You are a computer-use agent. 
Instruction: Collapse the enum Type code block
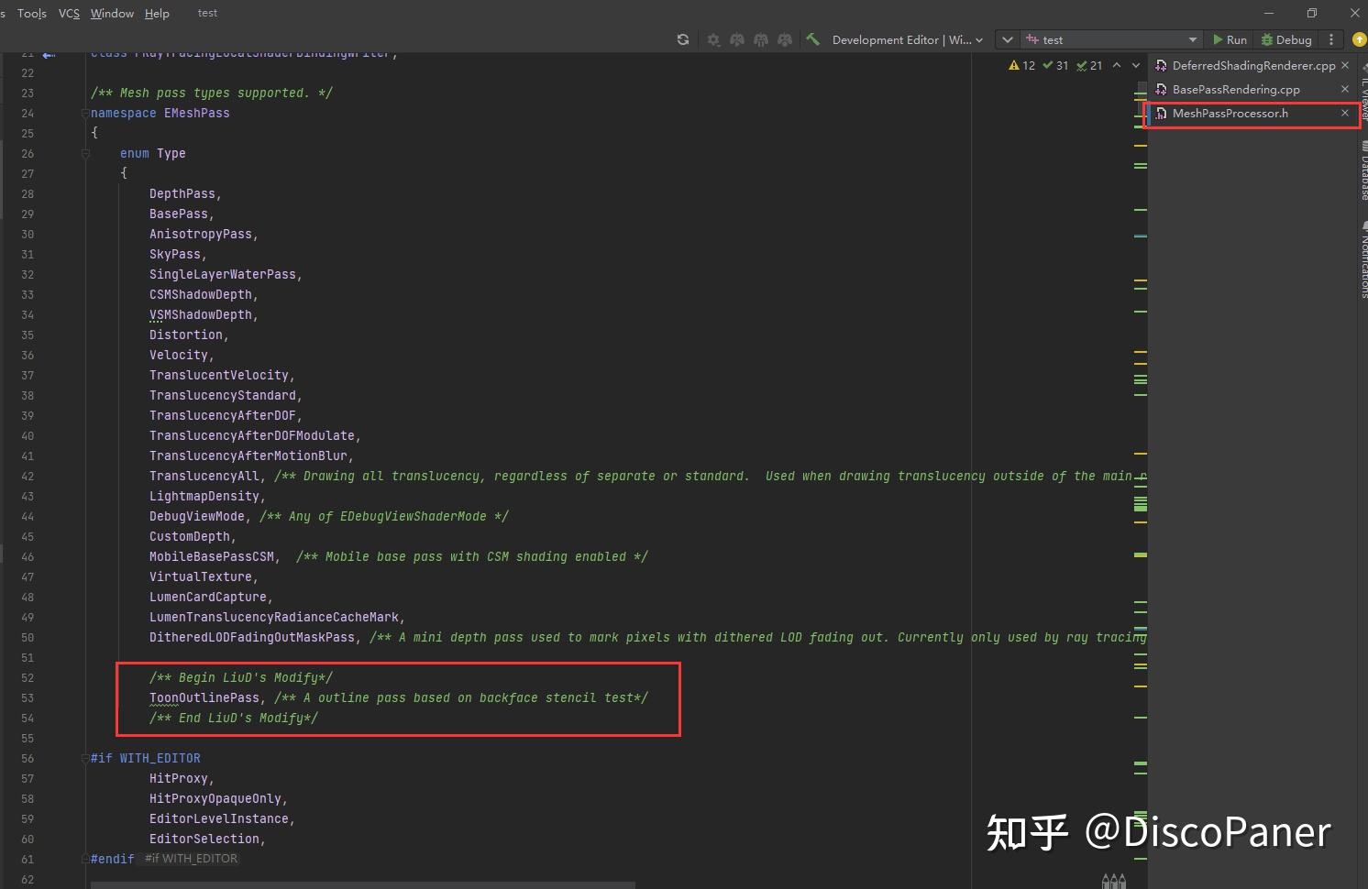pyautogui.click(x=85, y=153)
